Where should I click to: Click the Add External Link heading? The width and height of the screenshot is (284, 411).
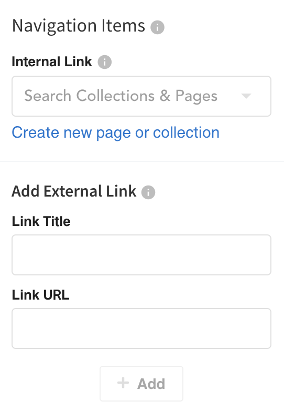coord(74,191)
